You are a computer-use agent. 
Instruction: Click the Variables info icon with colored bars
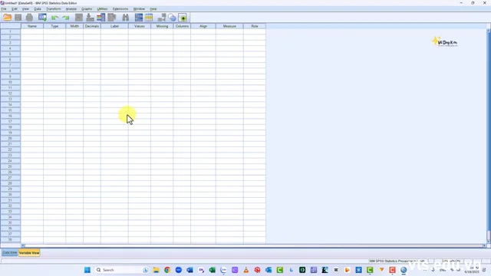101,18
